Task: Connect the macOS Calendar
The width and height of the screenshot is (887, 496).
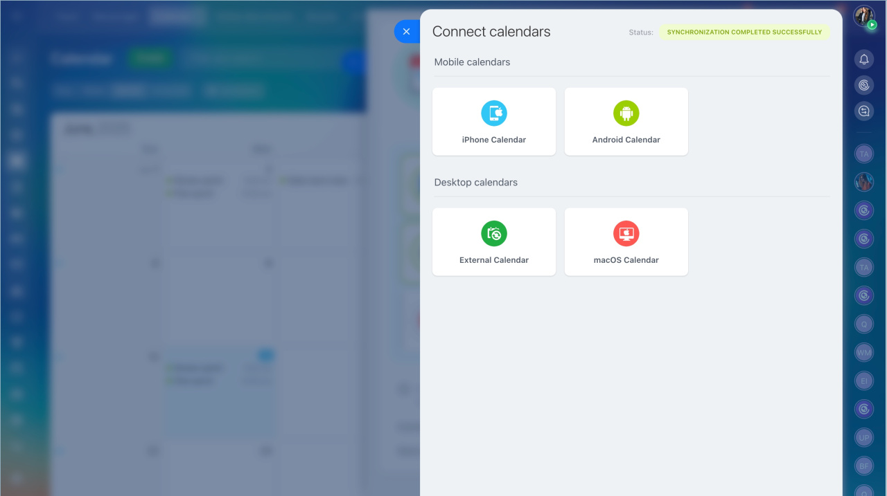Action: [626, 242]
